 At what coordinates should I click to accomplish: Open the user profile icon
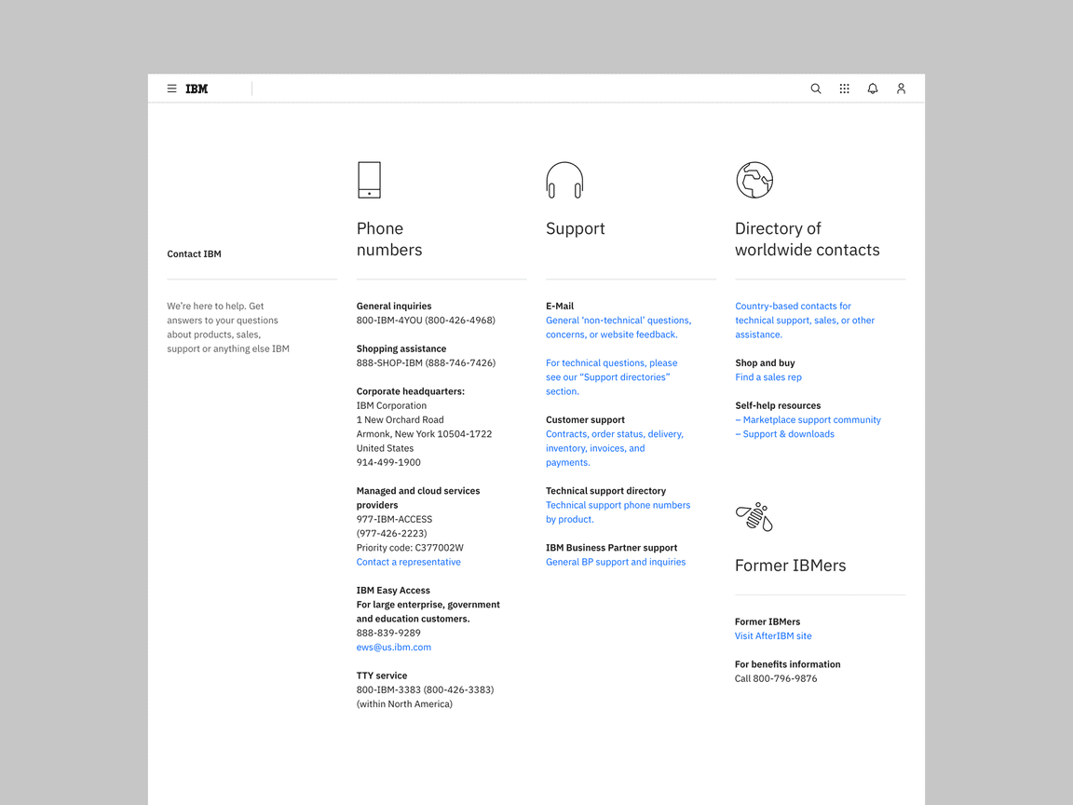coord(901,89)
